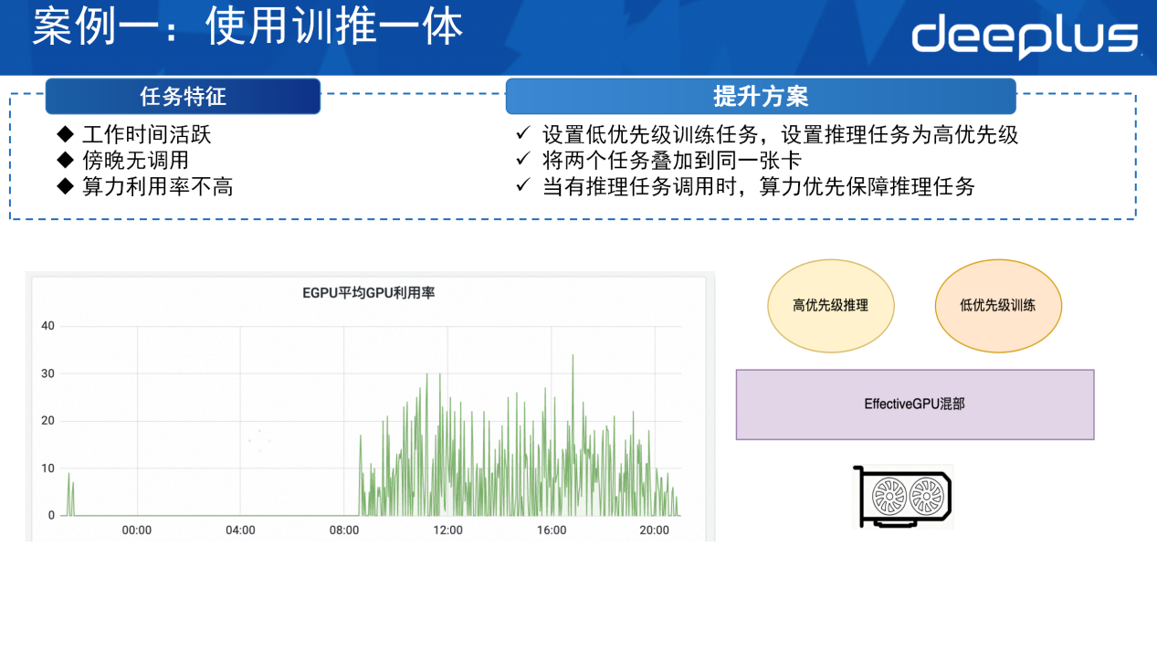
Task: Click the 40 value on chart y-axis
Action: coord(48,326)
